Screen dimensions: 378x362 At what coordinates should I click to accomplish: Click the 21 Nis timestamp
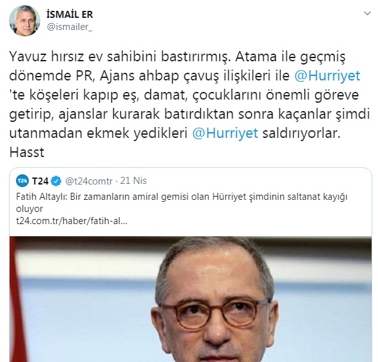pyautogui.click(x=133, y=181)
